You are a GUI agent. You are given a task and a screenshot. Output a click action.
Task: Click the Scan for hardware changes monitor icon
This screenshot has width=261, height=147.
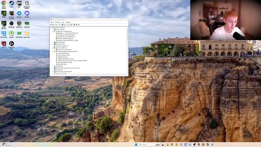pyautogui.click(x=71, y=24)
